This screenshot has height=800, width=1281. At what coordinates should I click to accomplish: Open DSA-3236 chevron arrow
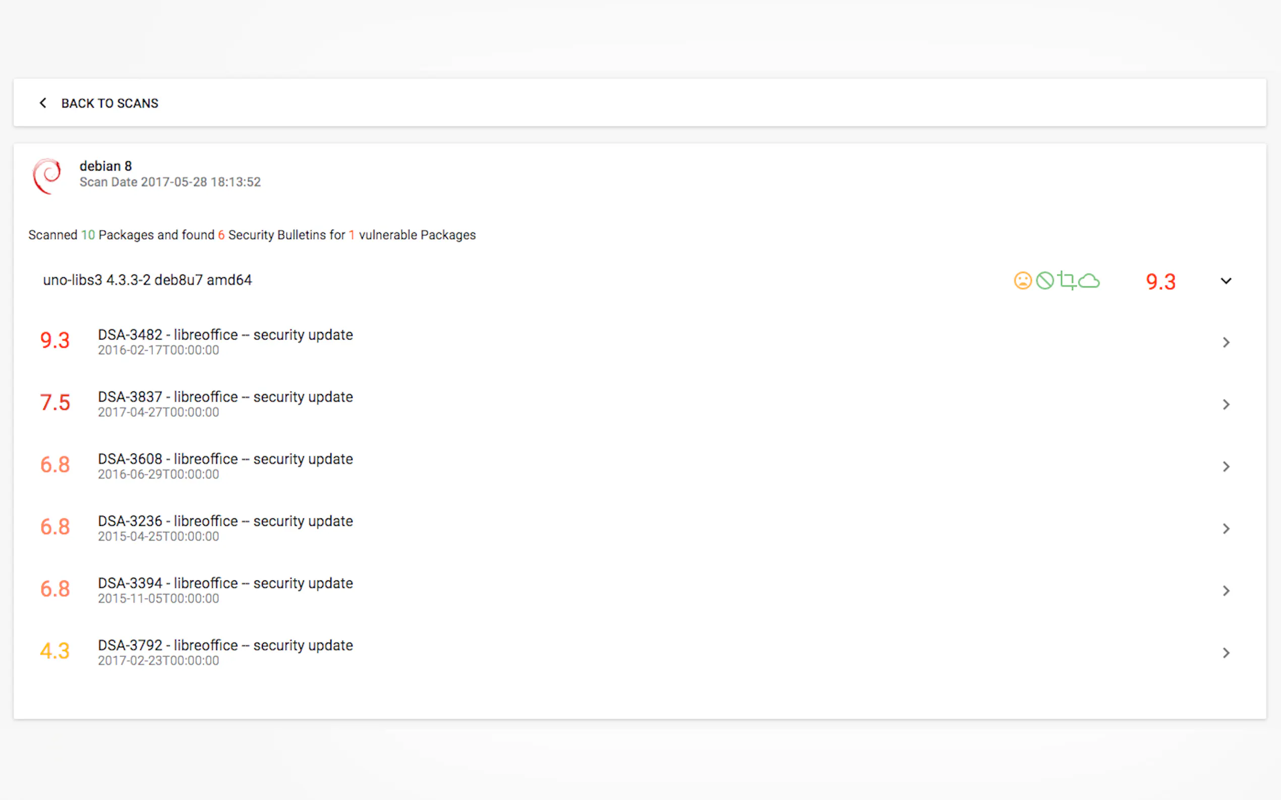[1226, 528]
